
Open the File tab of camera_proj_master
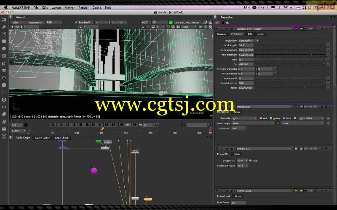[250, 34]
